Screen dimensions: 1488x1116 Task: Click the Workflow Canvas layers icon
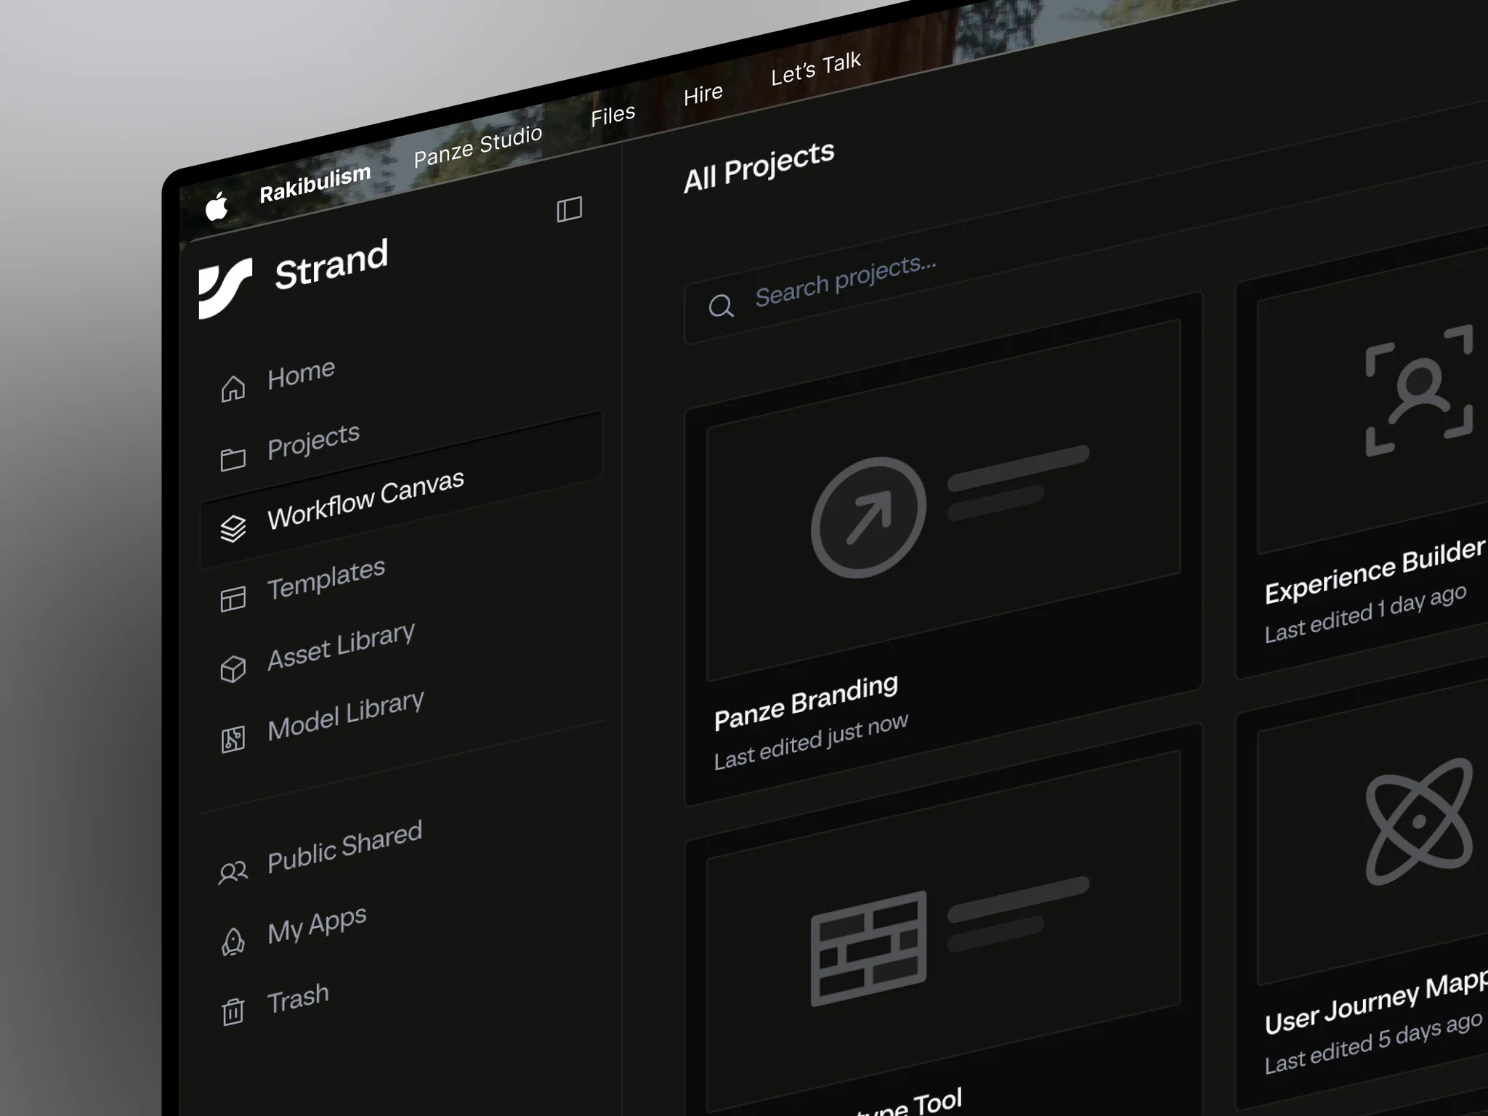[x=232, y=528]
